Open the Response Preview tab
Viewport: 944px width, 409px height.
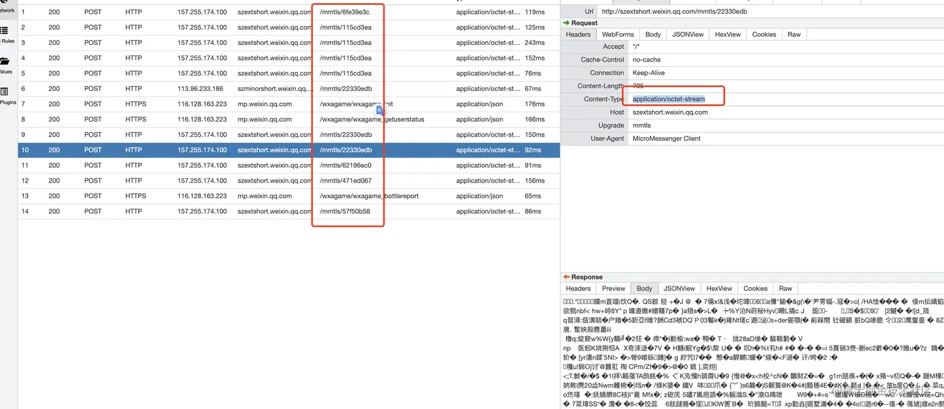(614, 288)
